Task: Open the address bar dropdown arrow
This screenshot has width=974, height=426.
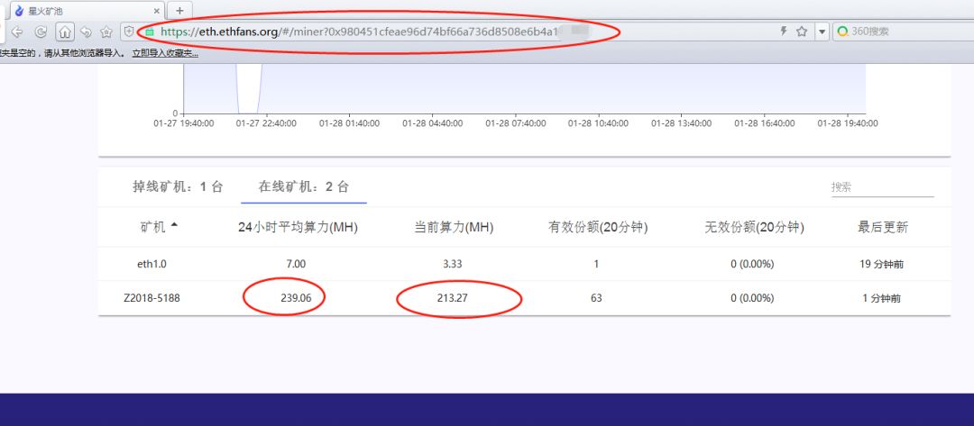Action: click(822, 32)
